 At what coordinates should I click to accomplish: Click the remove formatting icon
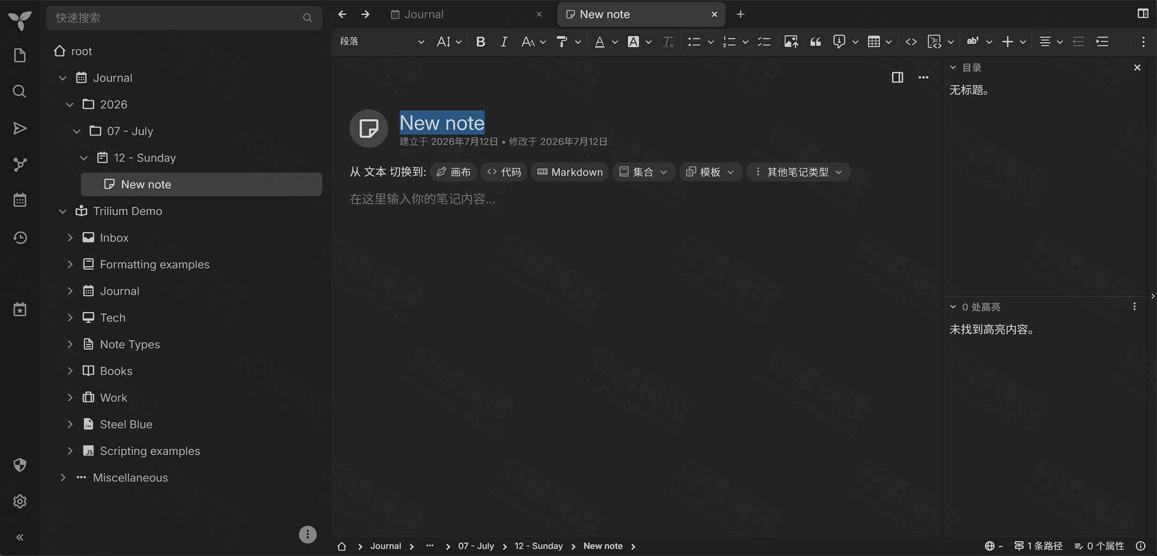668,42
